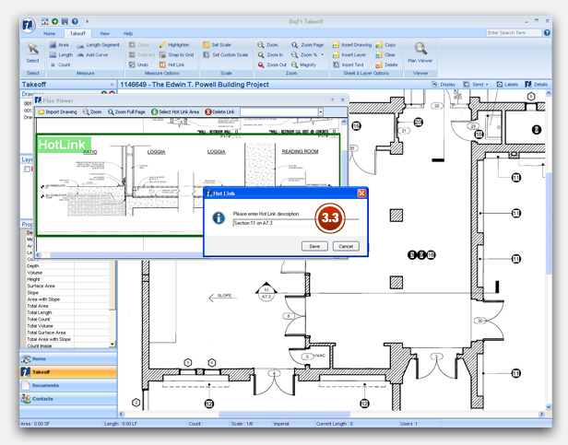Cancel the Hot Link dialog
568x445 pixels.
click(346, 246)
